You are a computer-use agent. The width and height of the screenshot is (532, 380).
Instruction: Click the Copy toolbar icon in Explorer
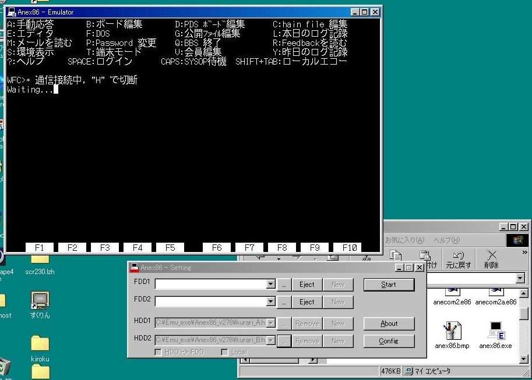[x=396, y=256]
